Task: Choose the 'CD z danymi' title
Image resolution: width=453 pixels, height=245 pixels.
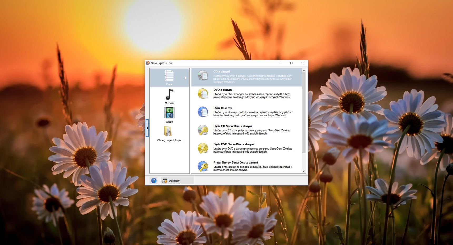Action: pos(221,71)
